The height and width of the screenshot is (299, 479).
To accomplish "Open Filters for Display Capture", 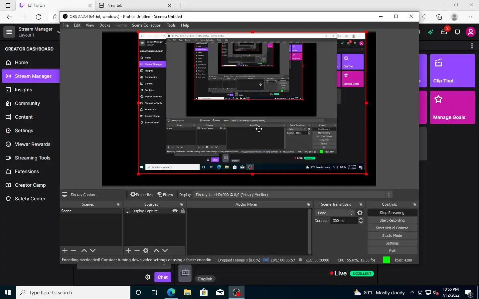I will pyautogui.click(x=165, y=195).
